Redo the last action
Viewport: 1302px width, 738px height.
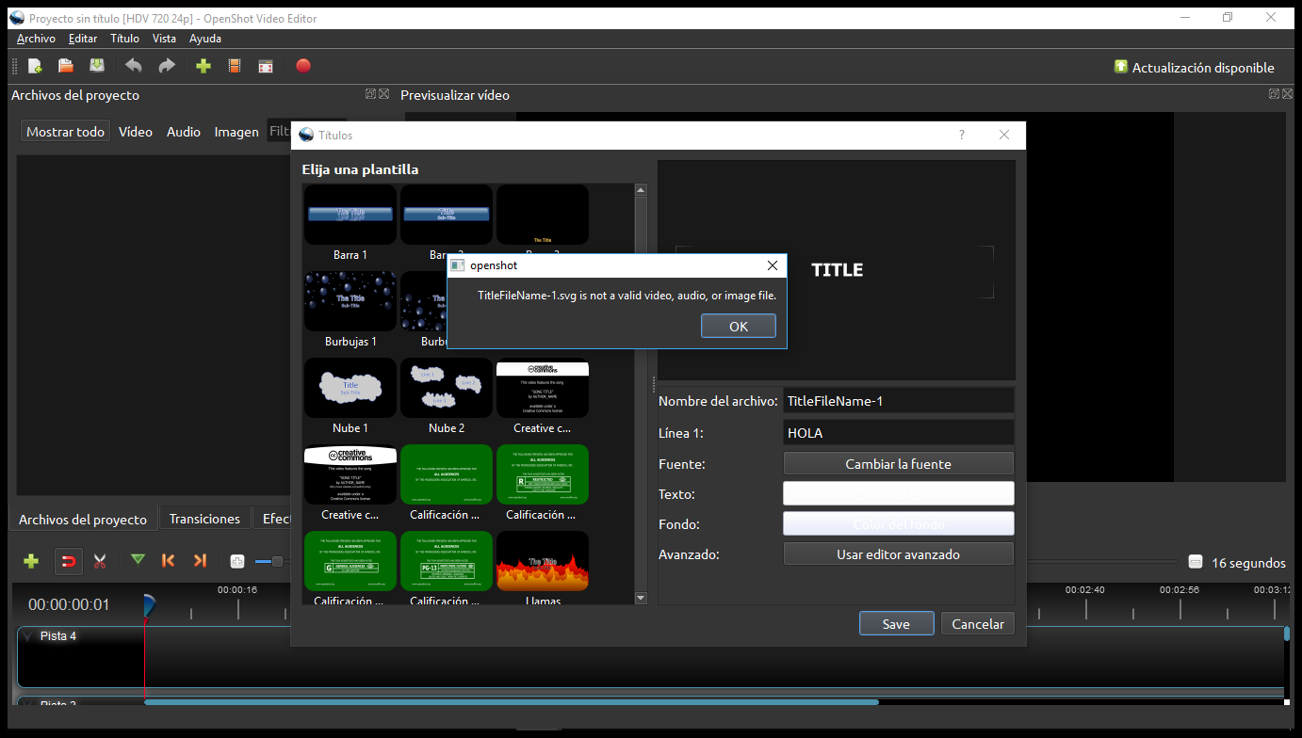pos(167,66)
